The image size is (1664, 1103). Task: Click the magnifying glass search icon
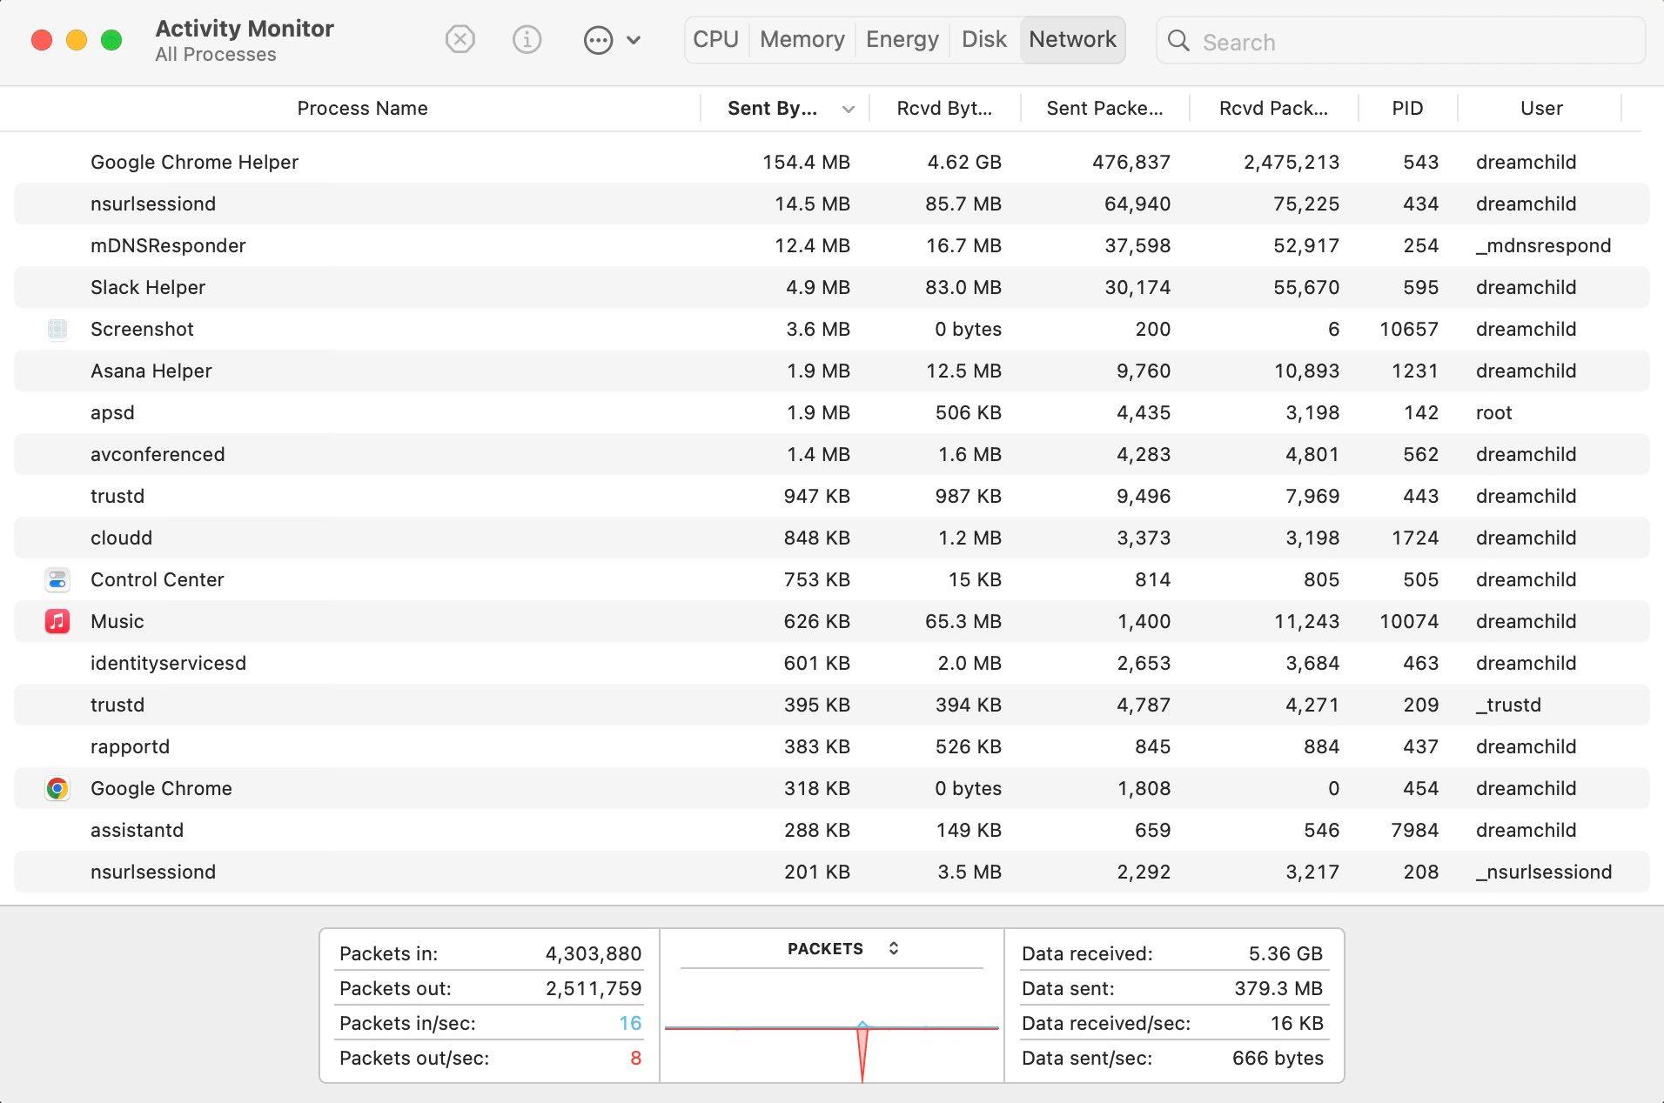(1178, 41)
